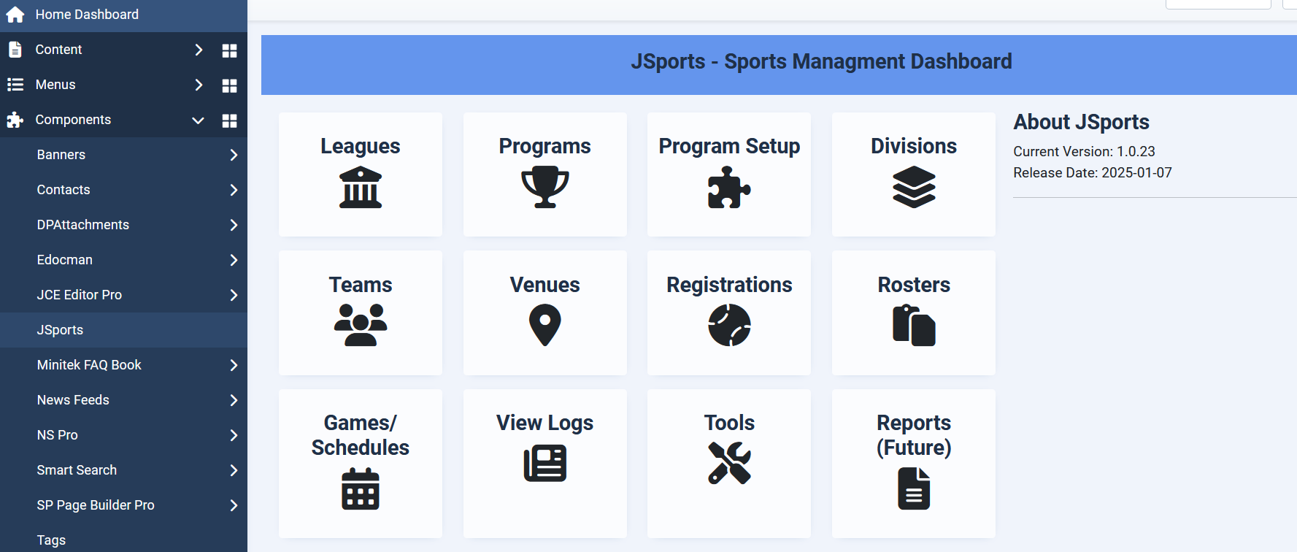Click the Venues map pin icon
The width and height of the screenshot is (1297, 552).
tap(545, 325)
